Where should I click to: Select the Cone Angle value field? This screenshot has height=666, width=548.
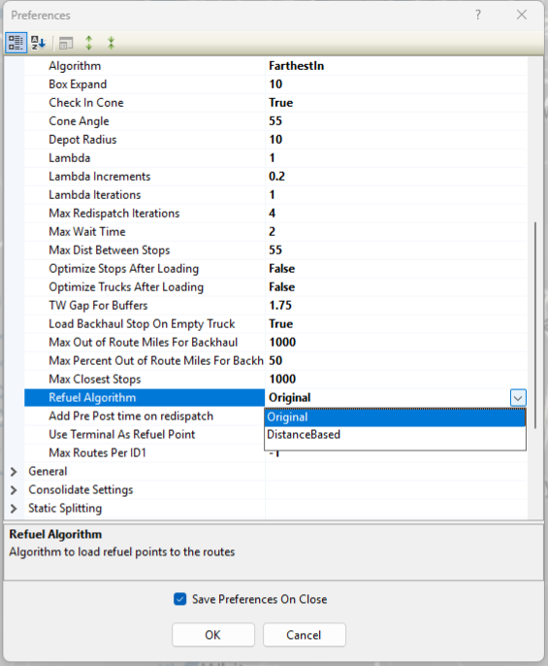[396, 121]
